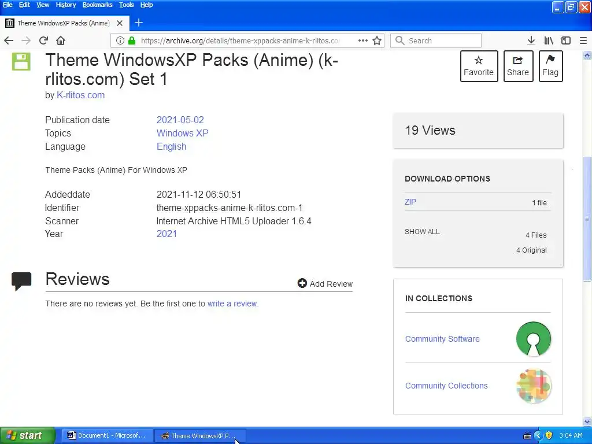Image resolution: width=592 pixels, height=444 pixels.
Task: Close the Theme WindowsXP Packs tab
Action: [120, 23]
